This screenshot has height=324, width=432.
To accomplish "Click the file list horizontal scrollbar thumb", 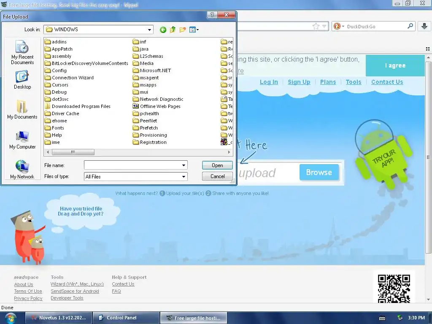I will tap(73, 152).
